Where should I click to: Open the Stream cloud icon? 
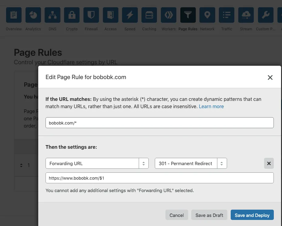[246, 15]
